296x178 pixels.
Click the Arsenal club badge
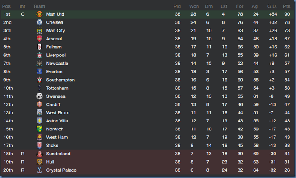pyautogui.click(x=40, y=39)
